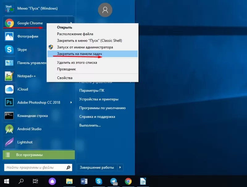Image resolution: width=247 pixels, height=187 pixels.
Task: Open Chrome from the taskbar
Action: coord(128,181)
